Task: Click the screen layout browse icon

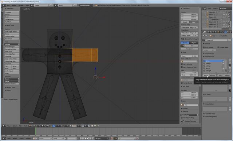Action: tap(32, 5)
